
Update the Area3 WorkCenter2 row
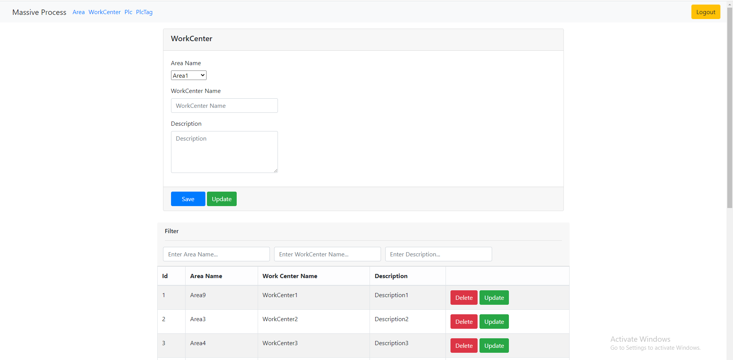[x=494, y=321]
